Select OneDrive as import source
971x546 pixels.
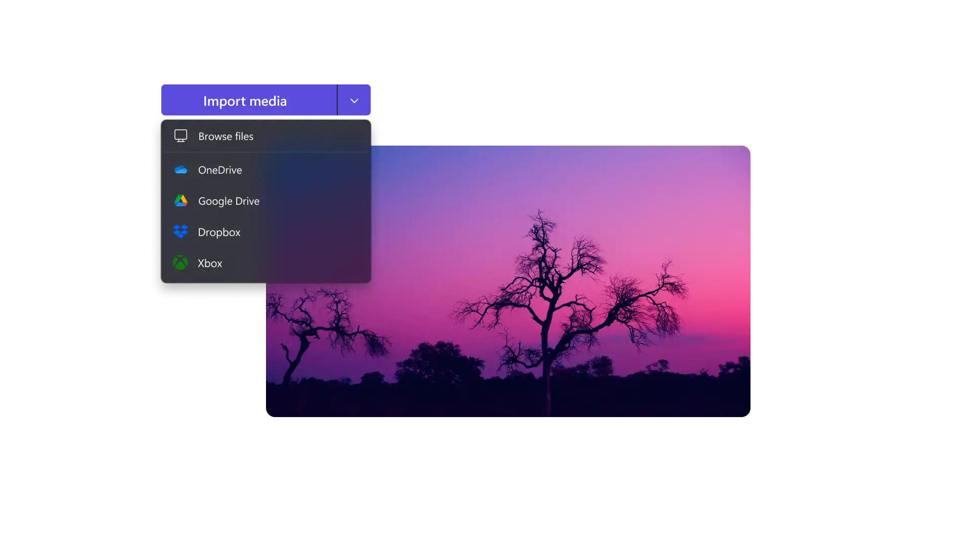266,170
